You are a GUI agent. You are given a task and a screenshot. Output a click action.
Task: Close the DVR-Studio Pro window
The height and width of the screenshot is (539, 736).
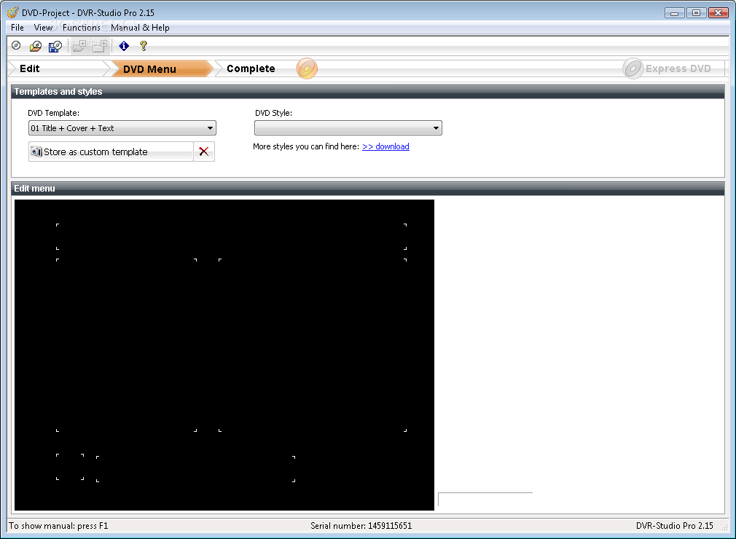coord(719,12)
